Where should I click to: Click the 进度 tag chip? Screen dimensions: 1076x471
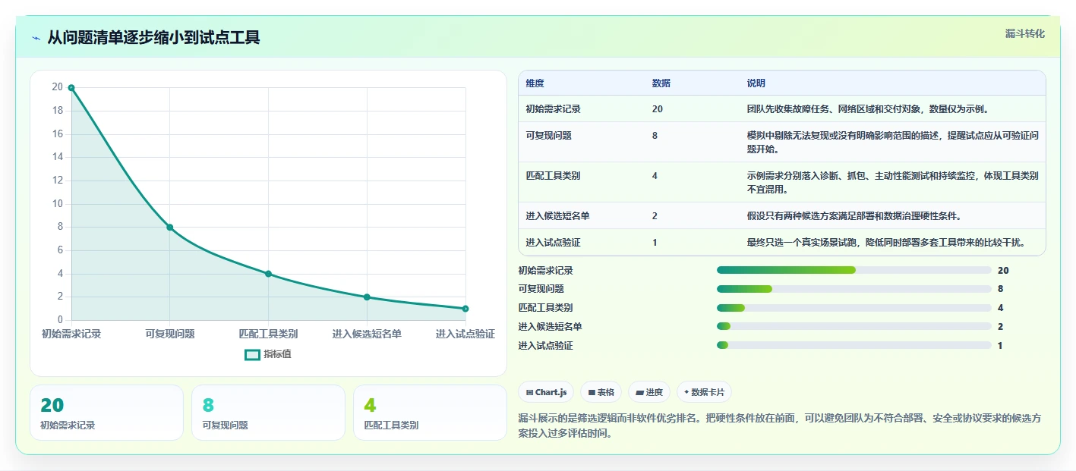649,392
